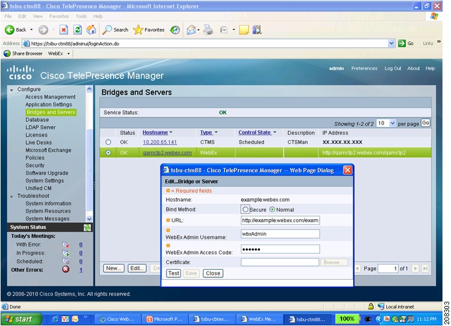Click the red Stop page icon
Image resolution: width=451 pixels, height=326 pixels.
tap(64, 30)
